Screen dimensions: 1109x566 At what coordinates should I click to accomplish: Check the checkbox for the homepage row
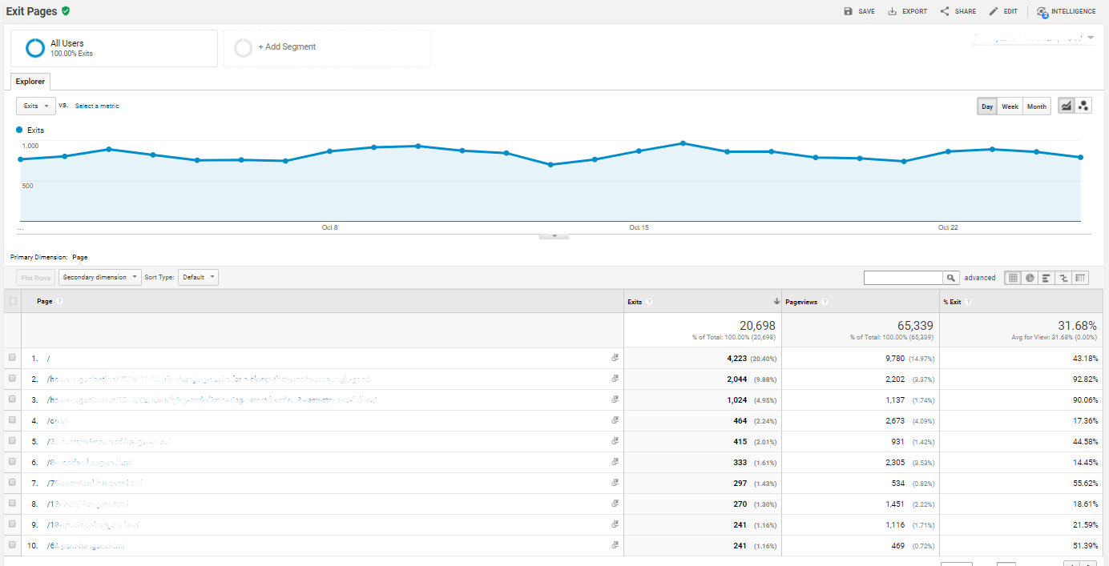pyautogui.click(x=13, y=357)
